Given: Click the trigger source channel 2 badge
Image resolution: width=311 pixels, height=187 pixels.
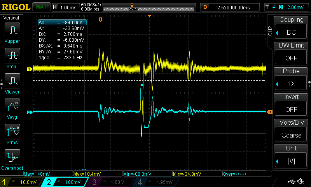Looking at the screenshot, I should [281, 7].
